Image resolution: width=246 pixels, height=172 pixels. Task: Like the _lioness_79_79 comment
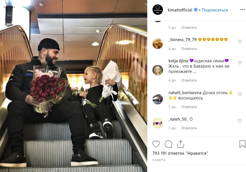(240, 42)
